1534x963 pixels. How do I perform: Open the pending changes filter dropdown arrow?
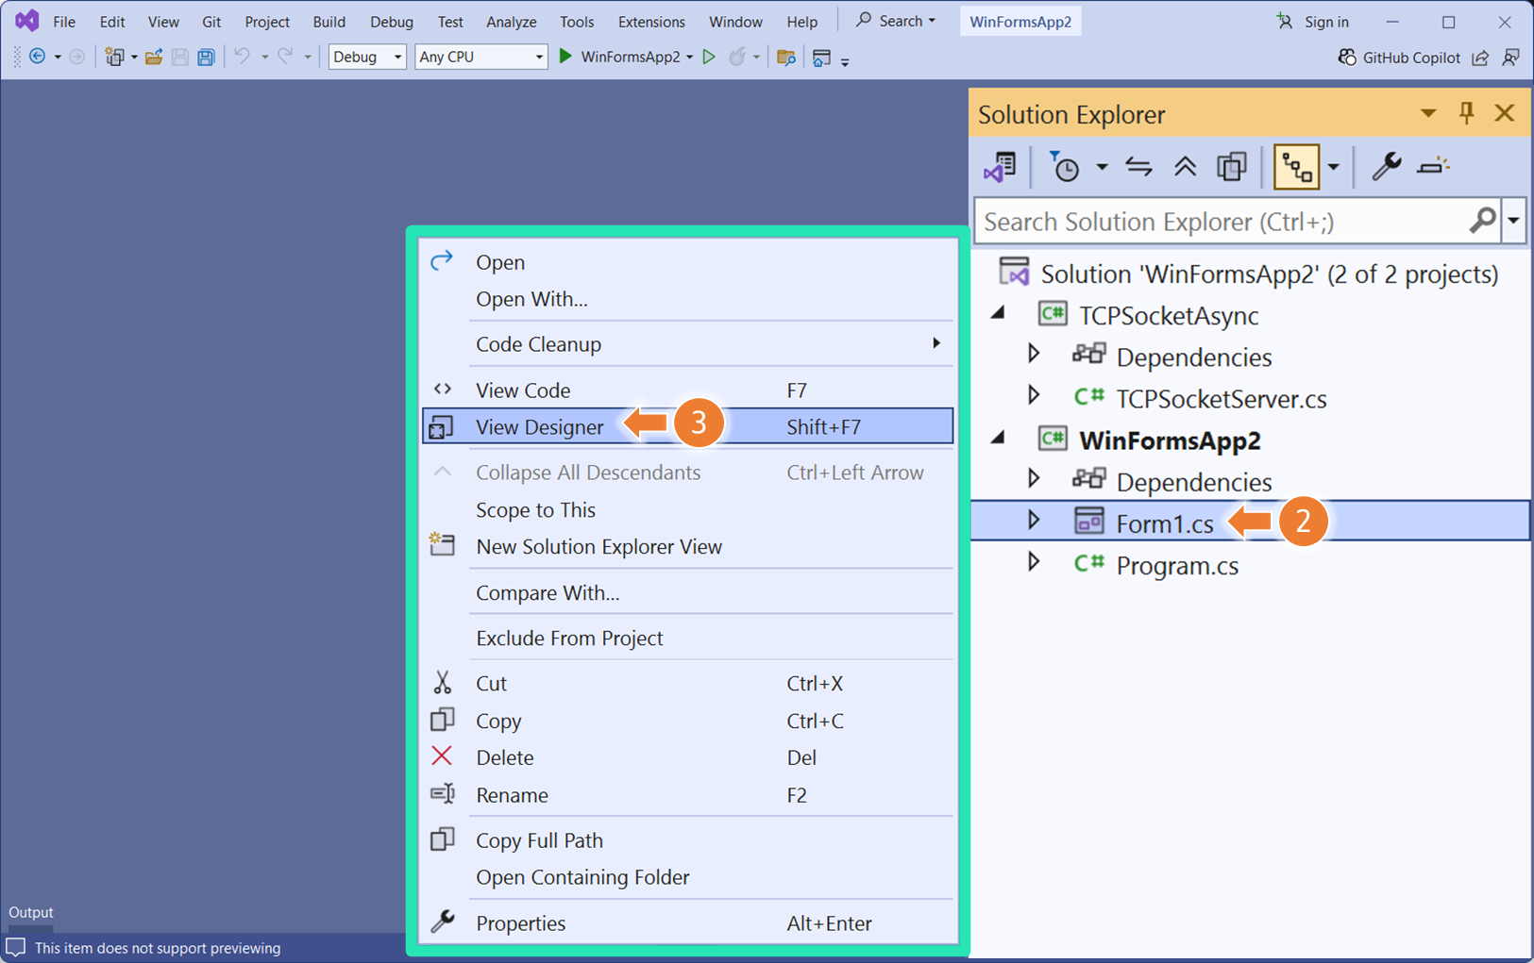pos(1102,167)
